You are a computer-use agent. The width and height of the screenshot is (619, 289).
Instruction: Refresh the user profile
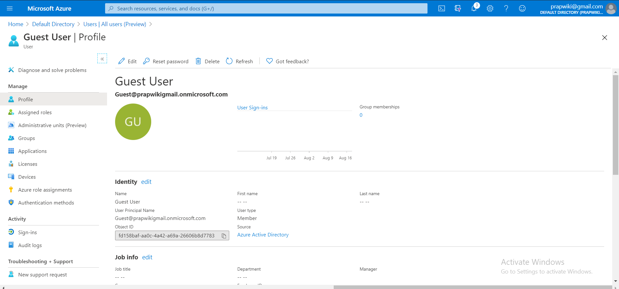click(x=239, y=61)
